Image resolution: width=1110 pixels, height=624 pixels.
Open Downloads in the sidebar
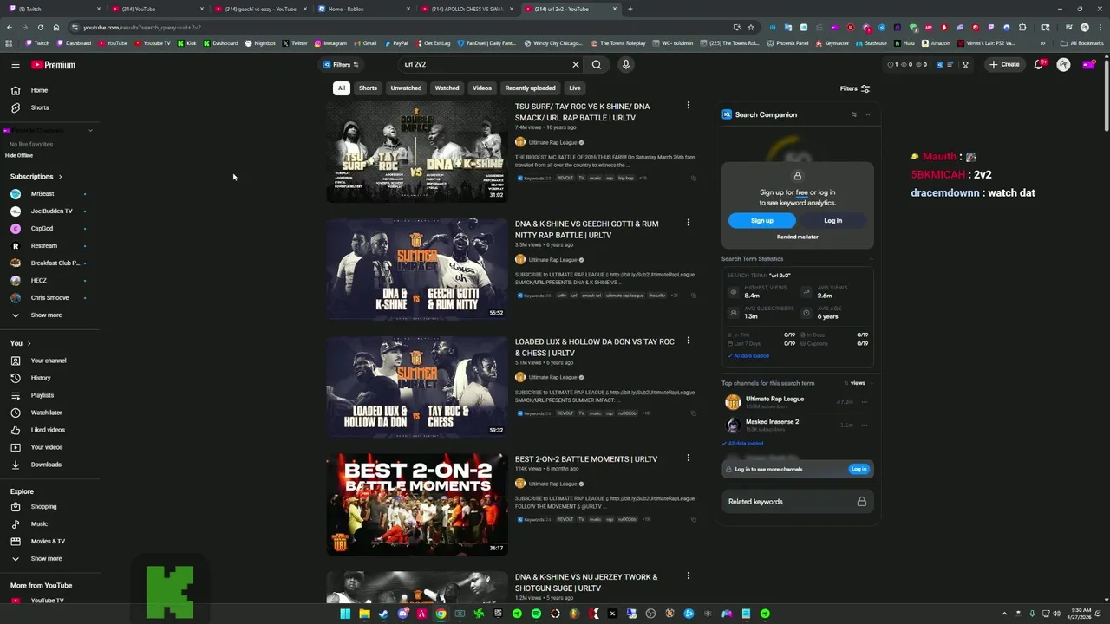(x=49, y=465)
